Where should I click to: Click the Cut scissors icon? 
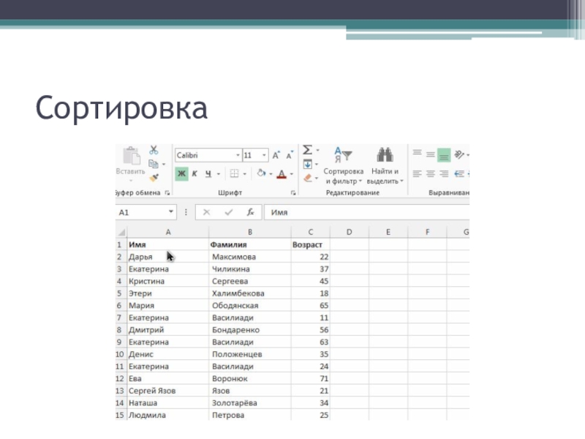point(154,150)
